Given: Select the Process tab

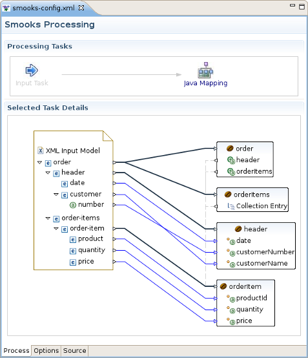Looking at the screenshot, I should [16, 351].
